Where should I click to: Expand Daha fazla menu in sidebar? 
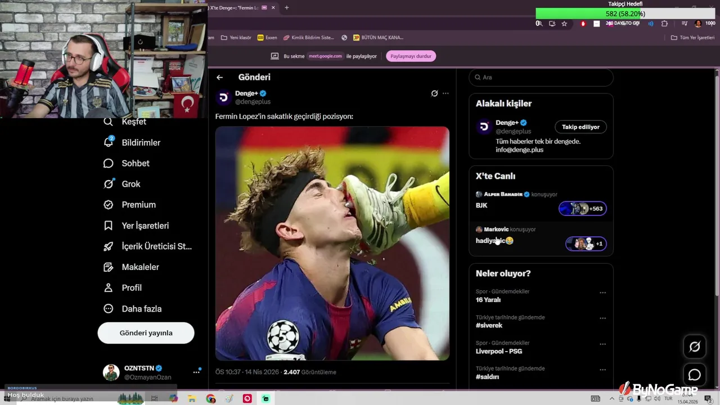coord(133,309)
